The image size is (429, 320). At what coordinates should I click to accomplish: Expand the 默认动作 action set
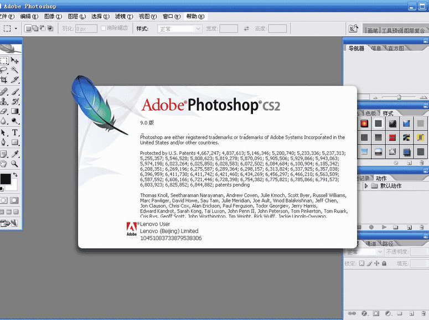click(366, 186)
